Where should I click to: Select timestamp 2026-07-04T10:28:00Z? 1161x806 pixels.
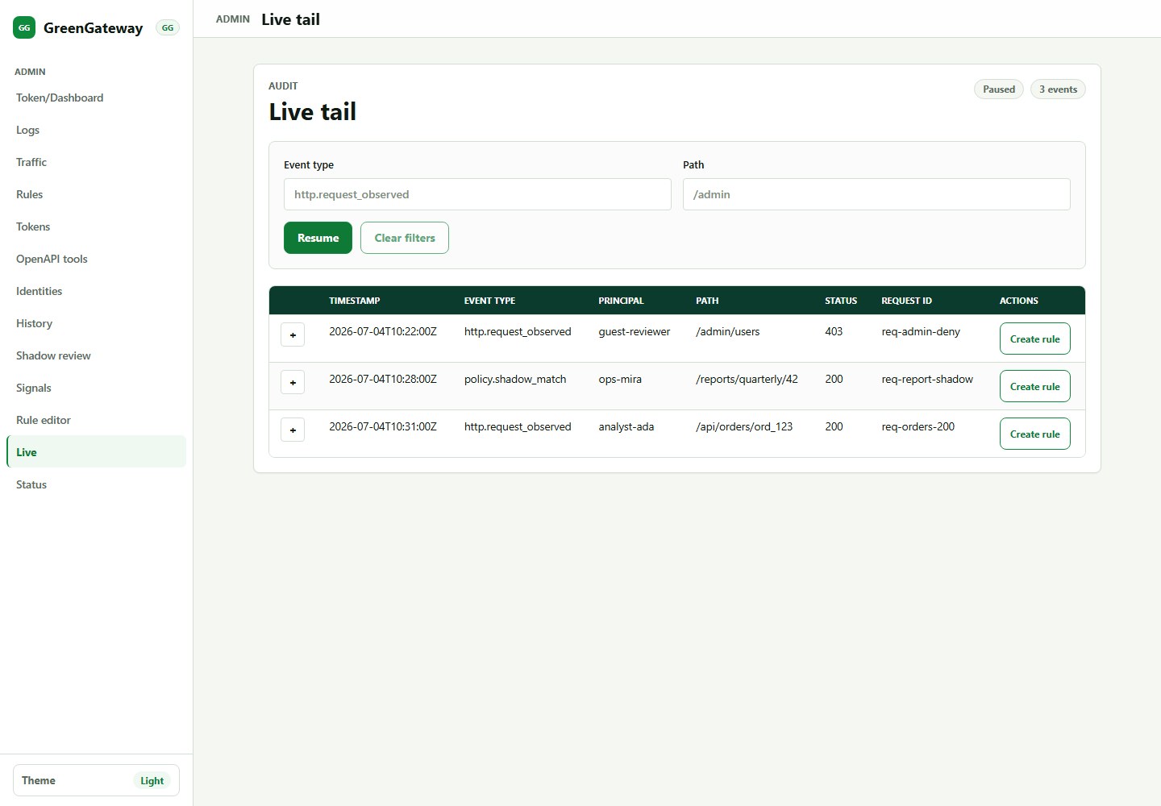click(x=383, y=379)
